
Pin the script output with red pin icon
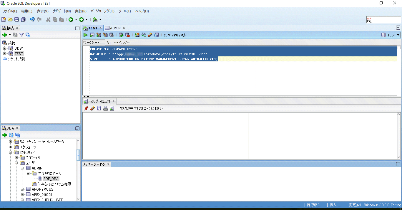(x=86, y=108)
